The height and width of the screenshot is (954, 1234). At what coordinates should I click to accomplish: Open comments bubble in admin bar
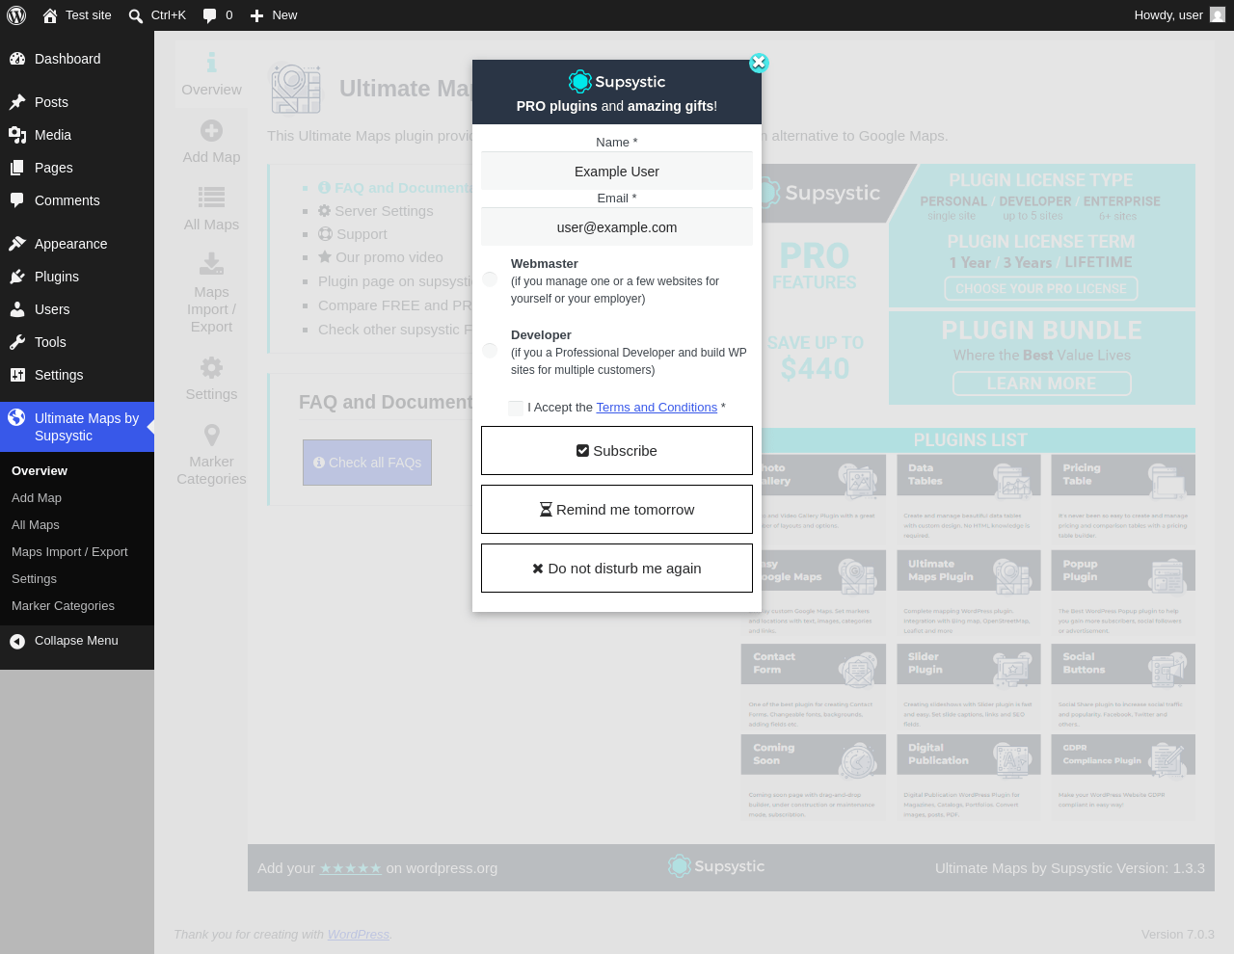point(209,15)
